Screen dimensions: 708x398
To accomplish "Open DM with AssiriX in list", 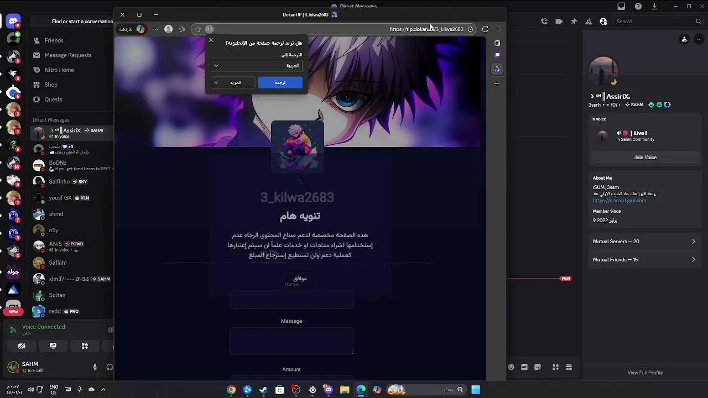I will click(x=71, y=133).
